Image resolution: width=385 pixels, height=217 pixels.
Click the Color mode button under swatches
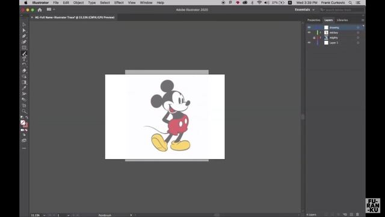click(x=22, y=130)
